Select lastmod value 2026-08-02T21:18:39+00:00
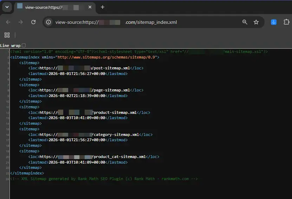 click(x=77, y=96)
